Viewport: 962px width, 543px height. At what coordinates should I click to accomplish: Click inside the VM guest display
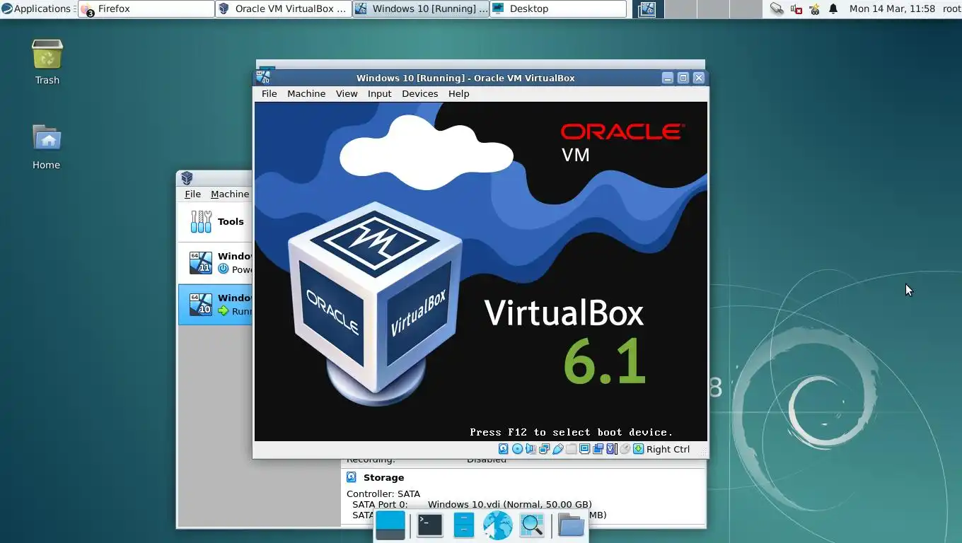click(x=481, y=271)
